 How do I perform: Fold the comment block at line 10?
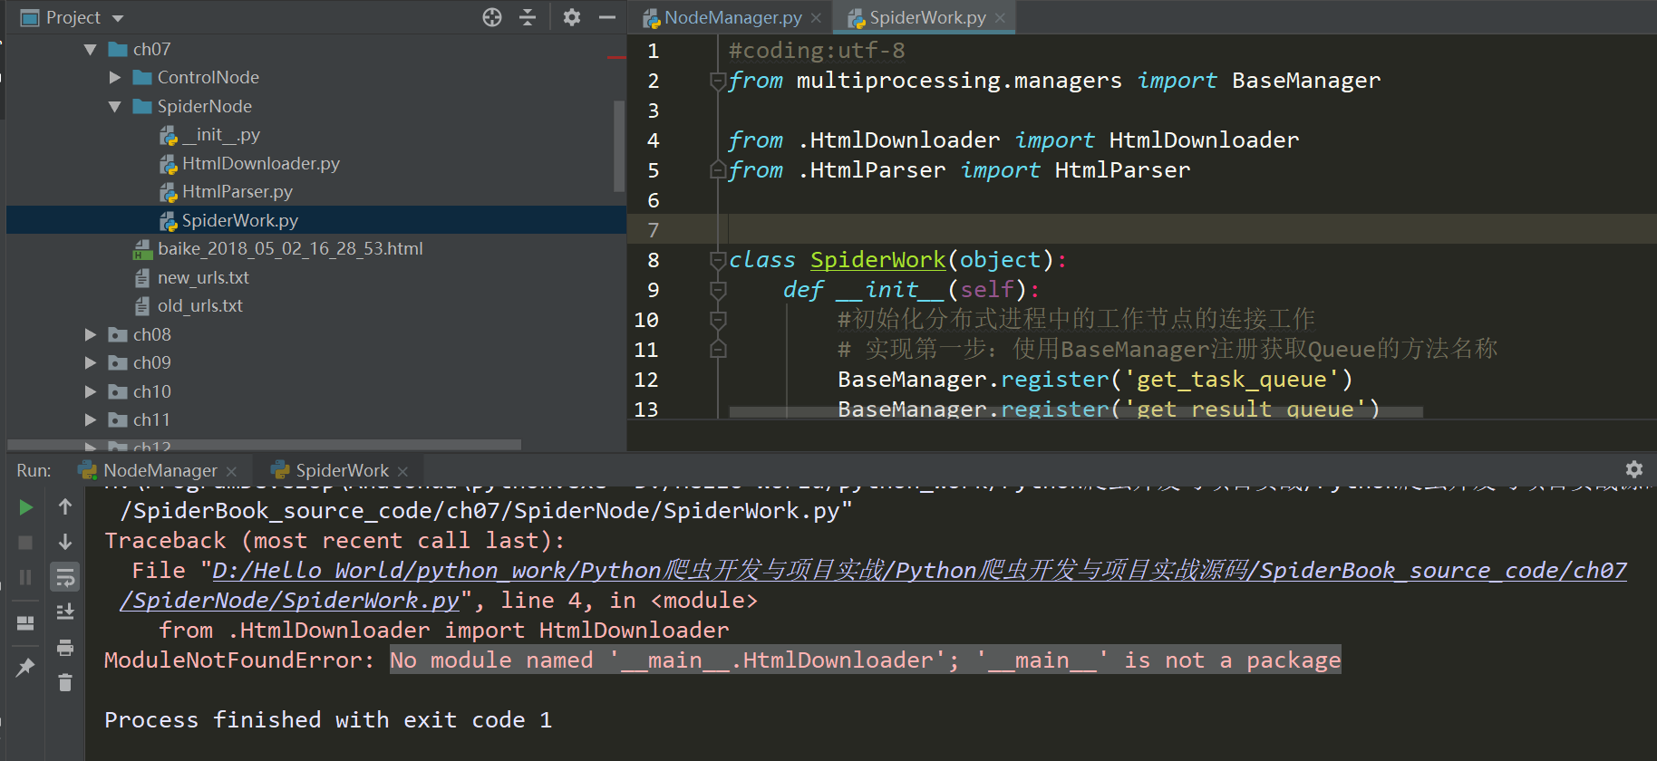[718, 321]
